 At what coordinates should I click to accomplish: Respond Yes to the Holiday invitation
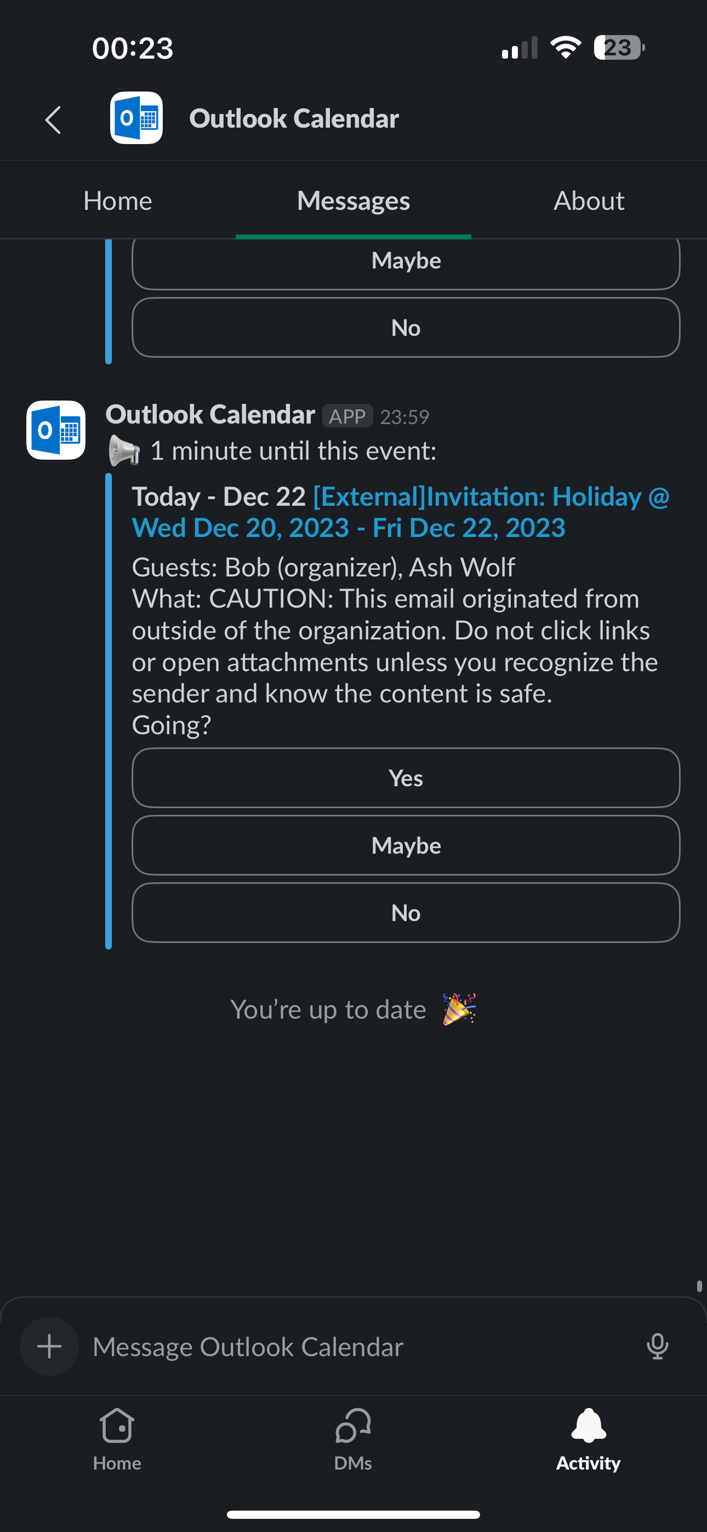tap(406, 778)
